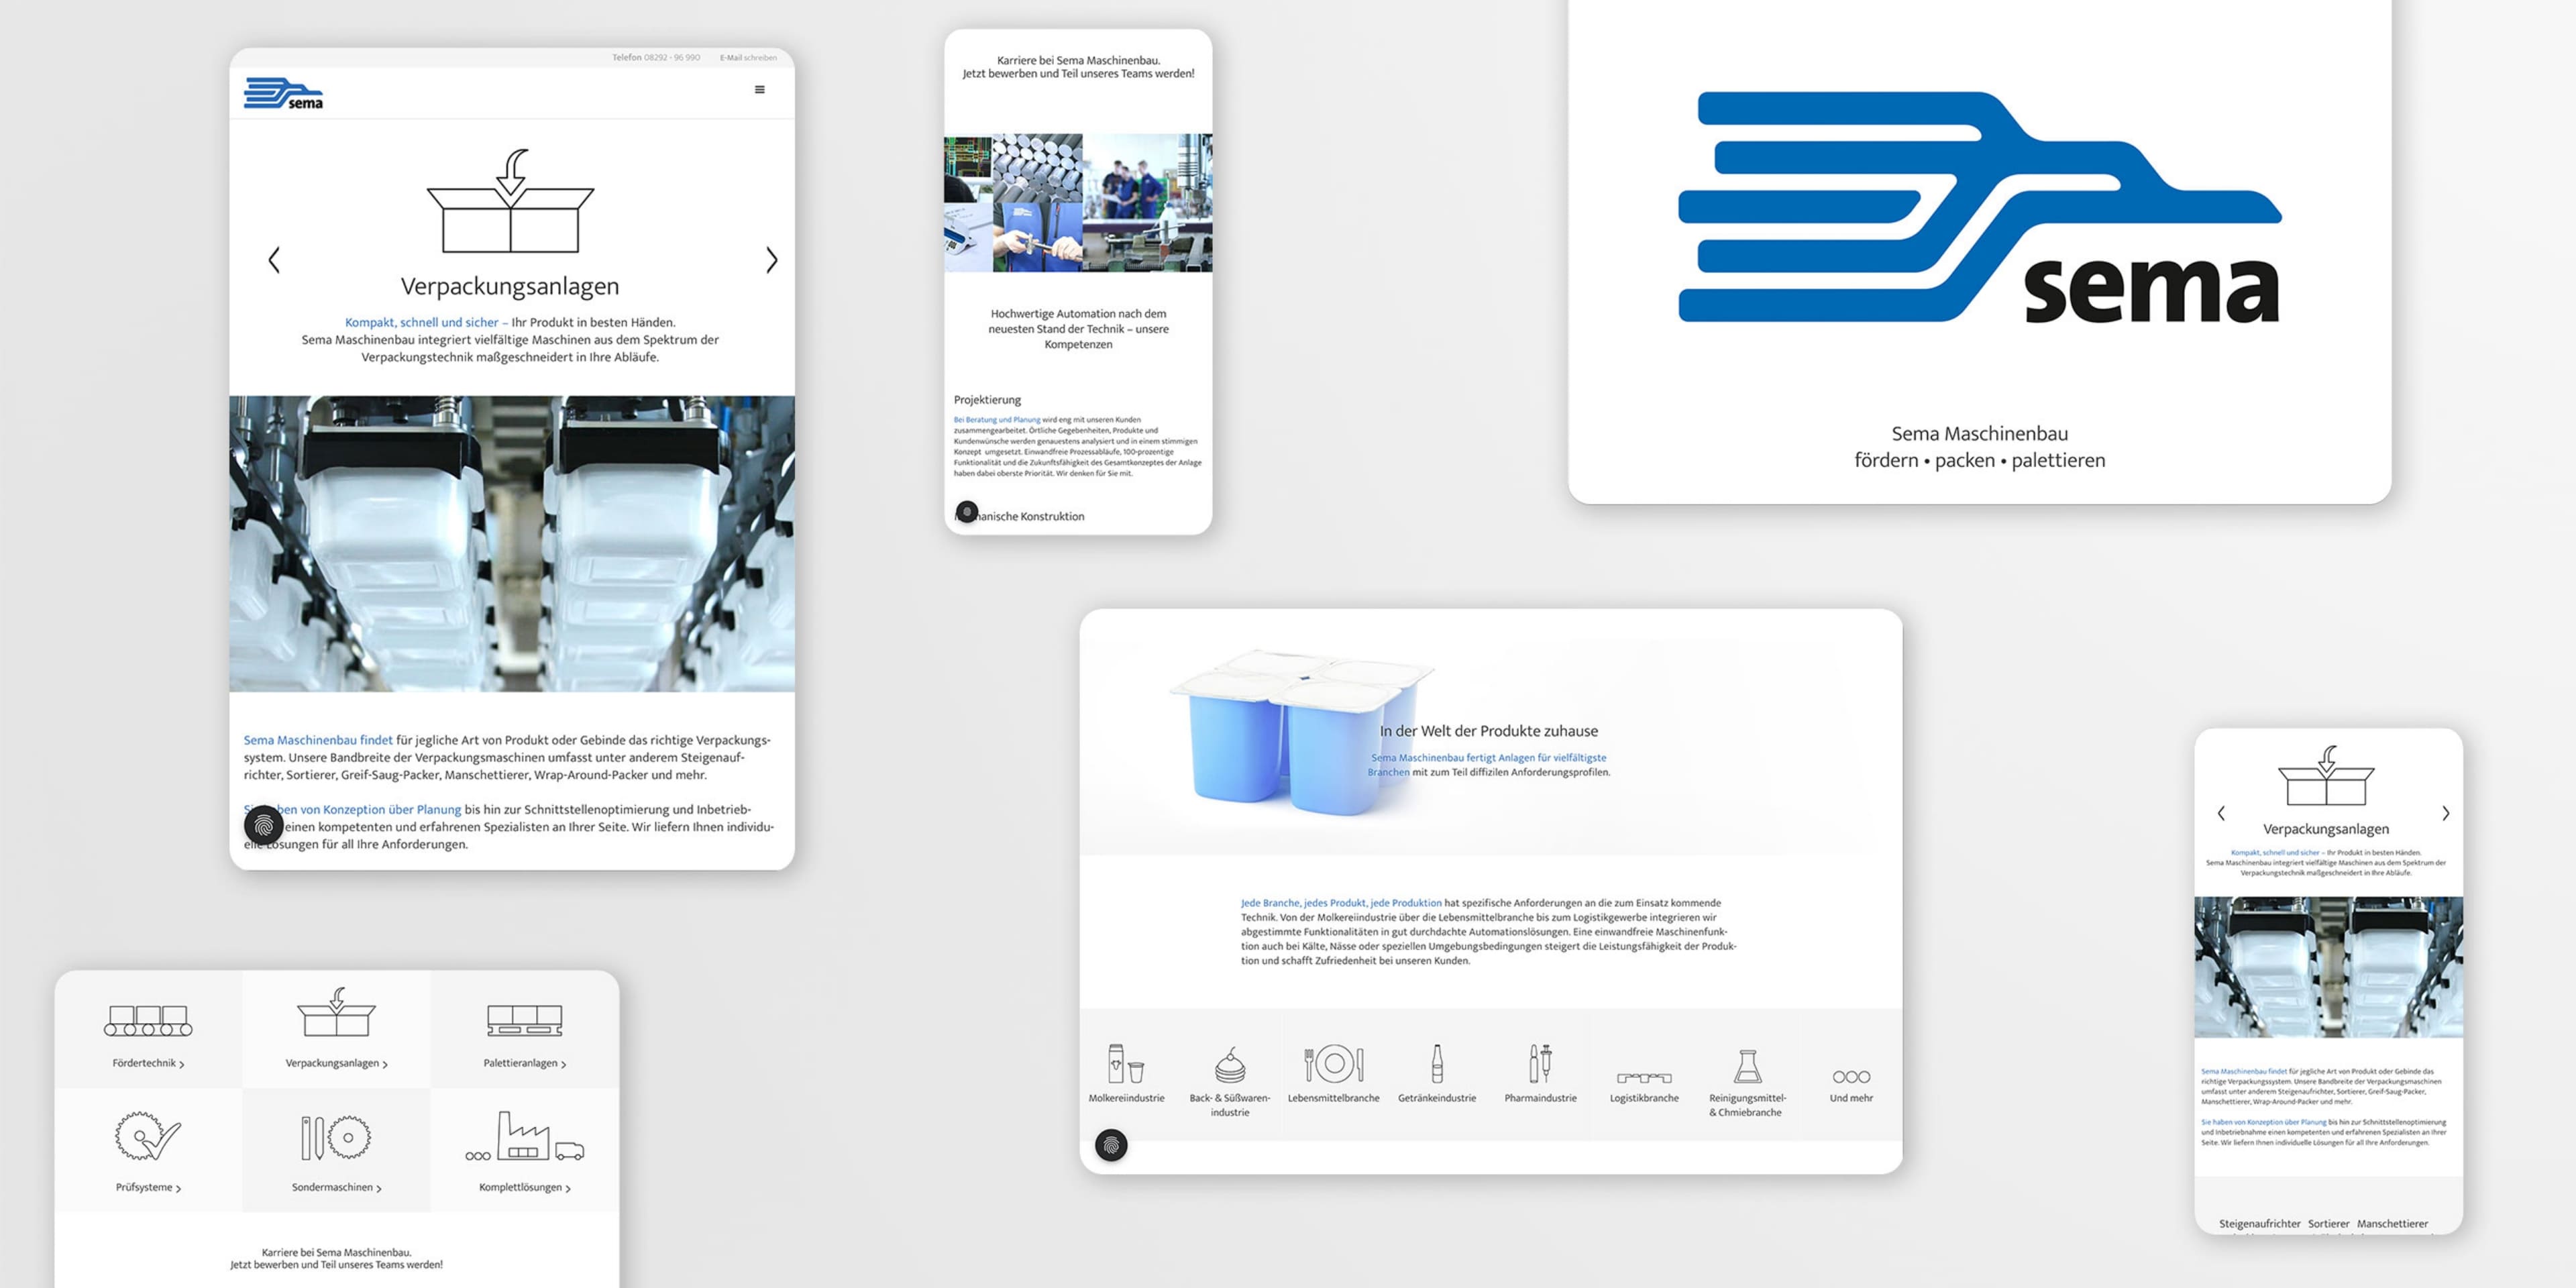The width and height of the screenshot is (2576, 1288).
Task: Click the packaging machine photo in large tablet
Action: (512, 544)
